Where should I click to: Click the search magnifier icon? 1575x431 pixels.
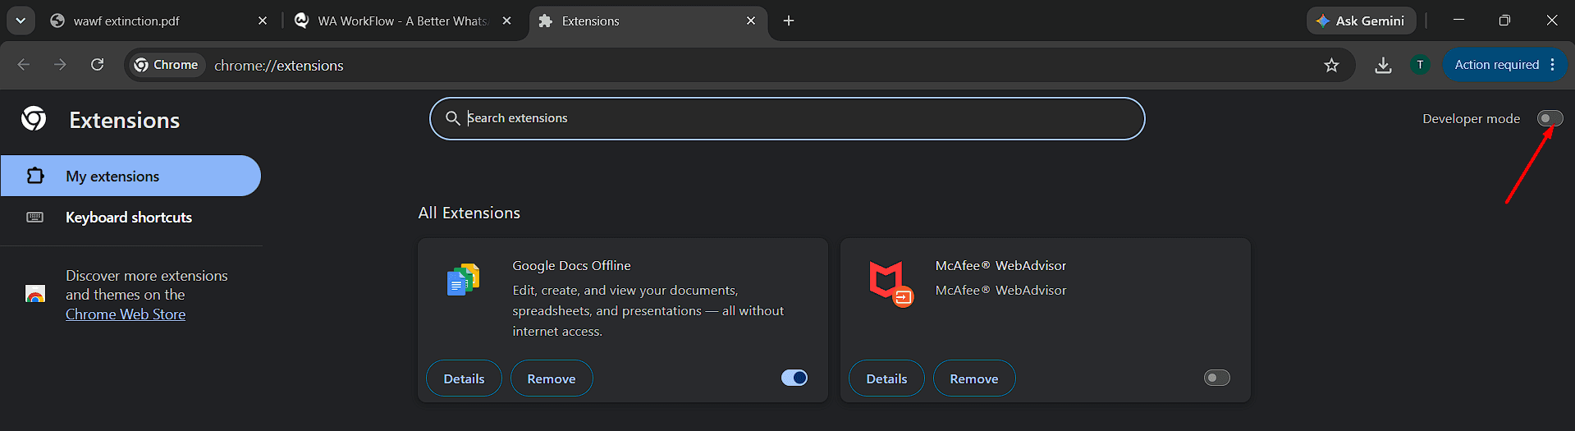[x=452, y=118]
